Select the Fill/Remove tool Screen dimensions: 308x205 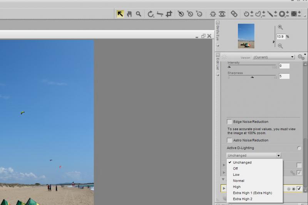click(296, 14)
